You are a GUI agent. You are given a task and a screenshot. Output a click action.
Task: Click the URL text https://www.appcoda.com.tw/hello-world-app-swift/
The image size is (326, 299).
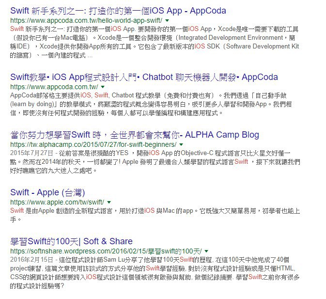(x=86, y=20)
